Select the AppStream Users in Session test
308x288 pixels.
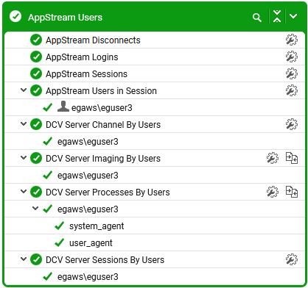[101, 91]
